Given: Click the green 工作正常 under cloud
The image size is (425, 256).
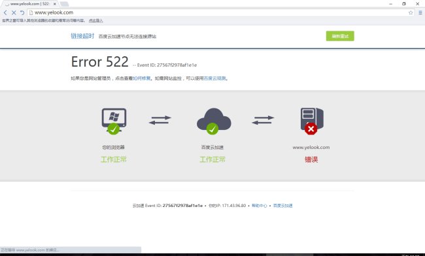Looking at the screenshot, I should 212,159.
